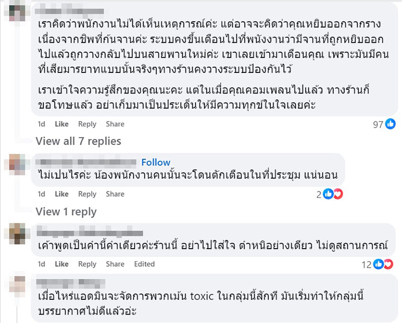This screenshot has width=402, height=323.
Task: Expand View 1 reply thread
Action: [67, 211]
